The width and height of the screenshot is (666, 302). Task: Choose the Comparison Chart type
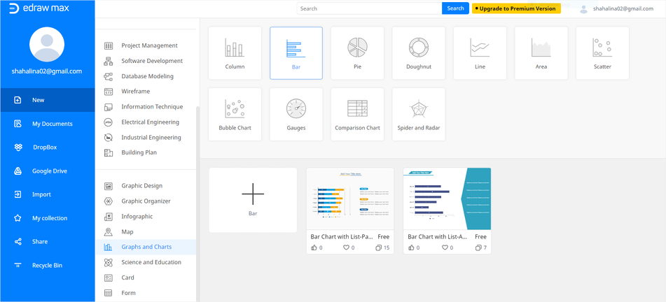pos(357,114)
